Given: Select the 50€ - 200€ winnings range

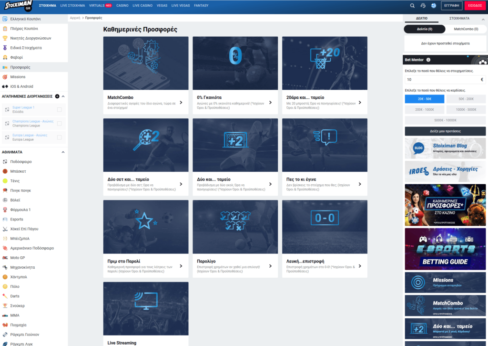Looking at the screenshot, I should [x=466, y=99].
